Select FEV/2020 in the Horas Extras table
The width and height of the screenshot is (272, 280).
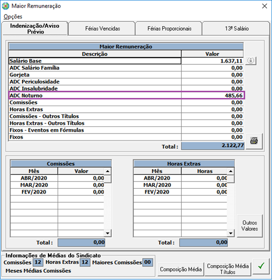[157, 192]
